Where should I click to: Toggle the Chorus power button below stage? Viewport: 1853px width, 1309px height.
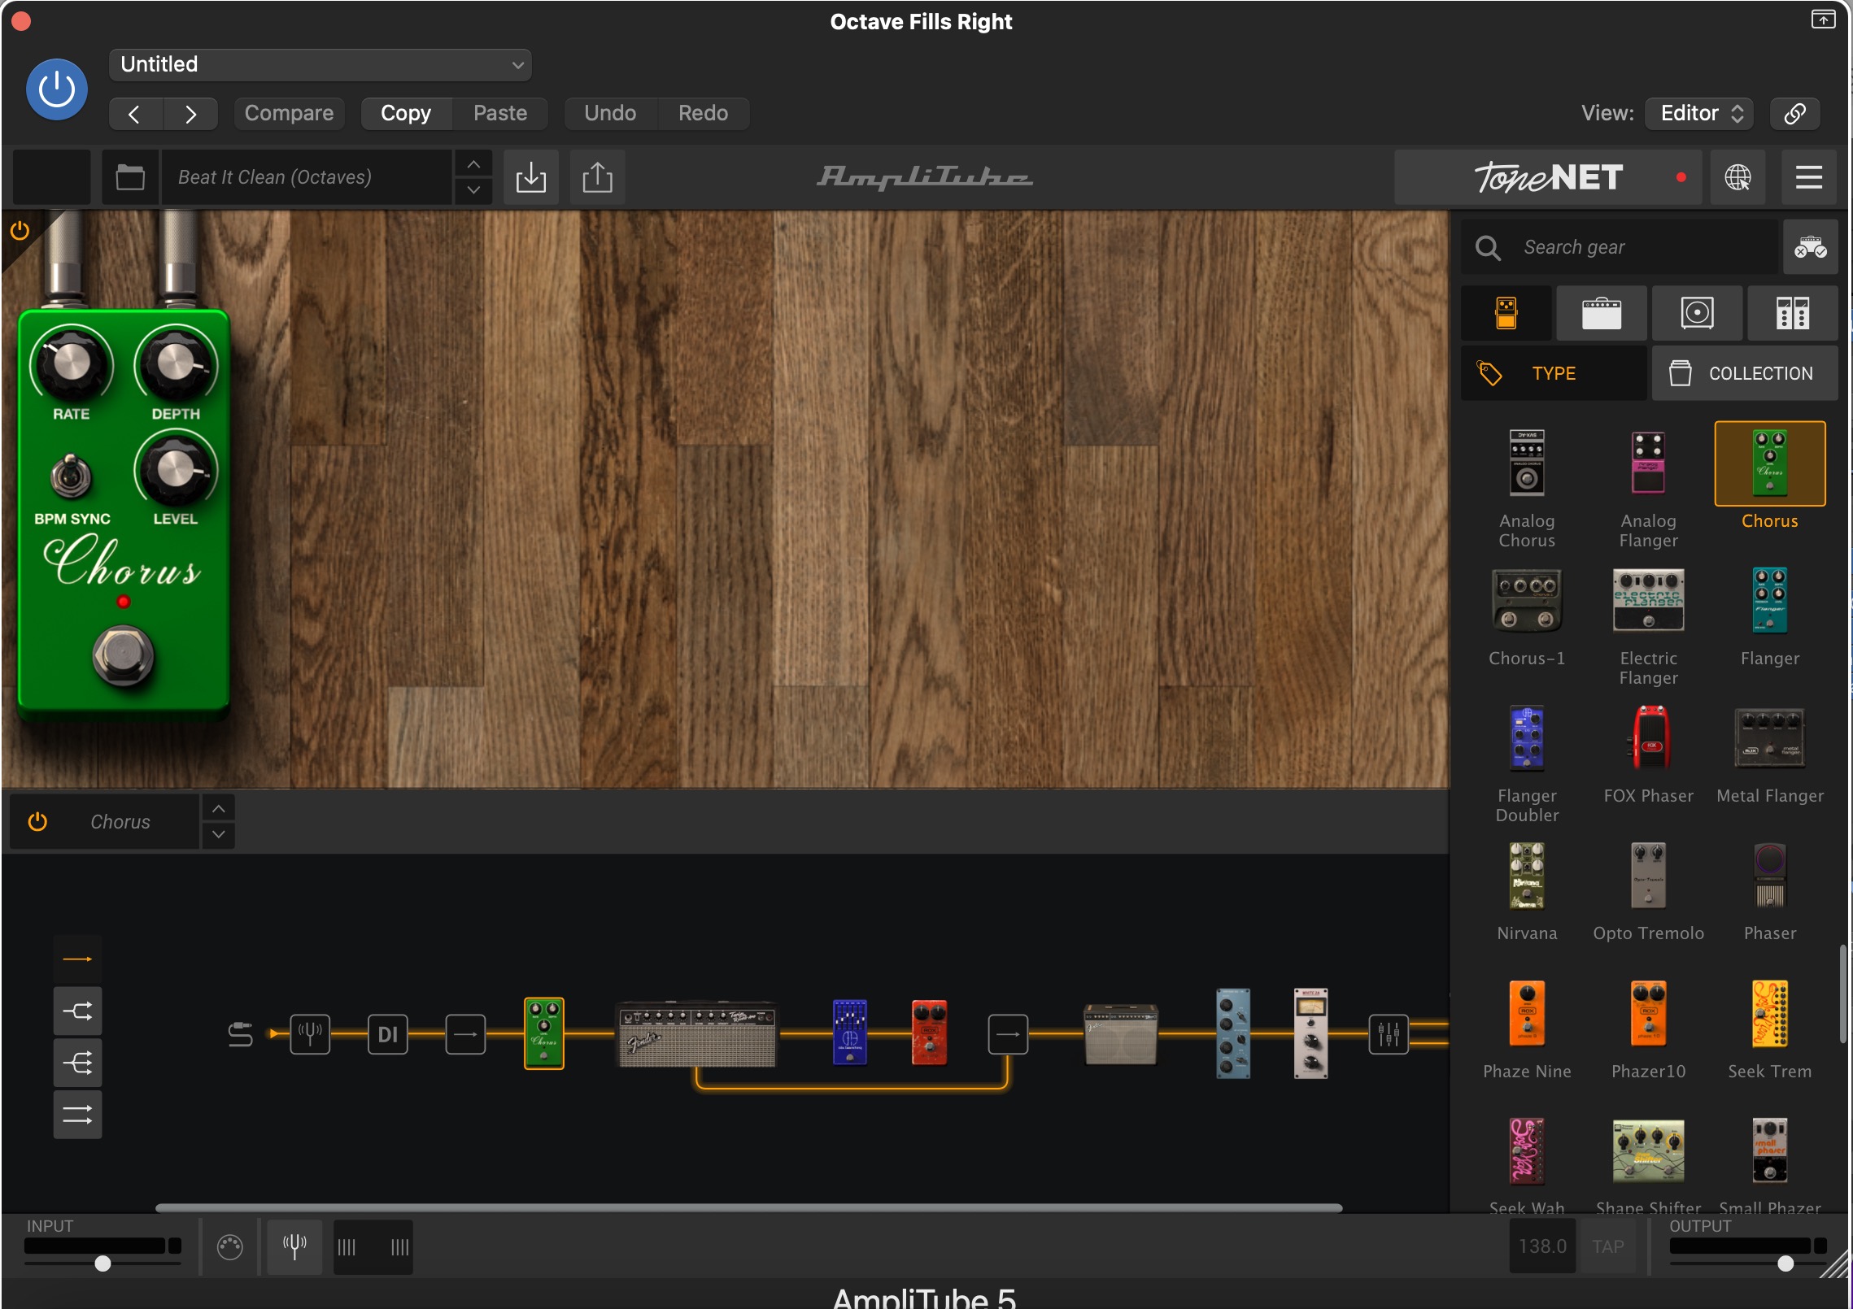pos(37,822)
